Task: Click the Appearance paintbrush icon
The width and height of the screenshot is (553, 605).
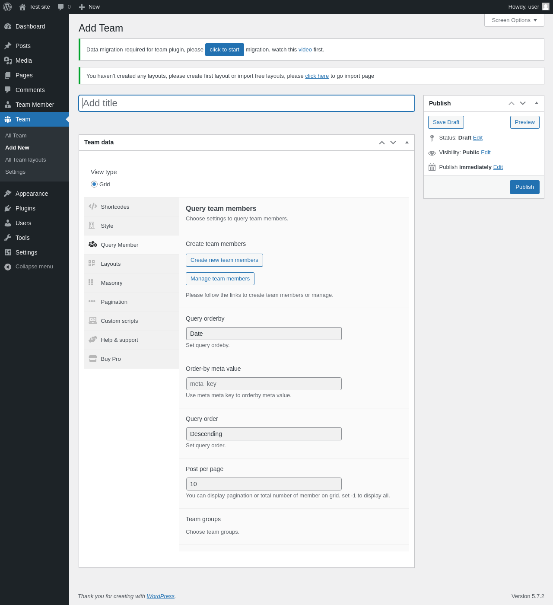Action: (8, 194)
